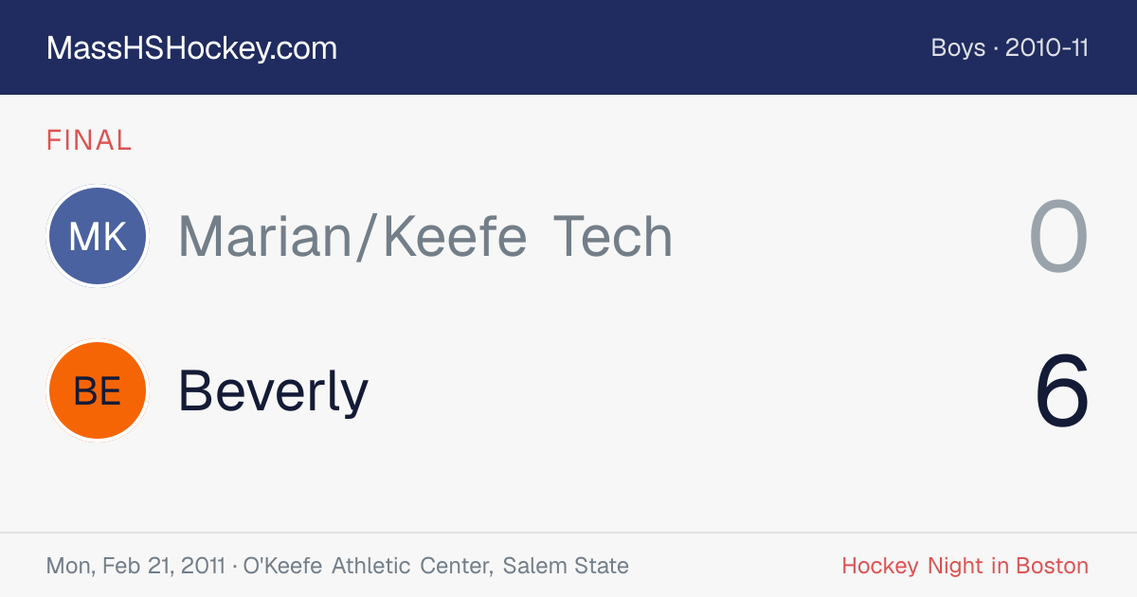Click the Boys label in the header

click(x=958, y=47)
